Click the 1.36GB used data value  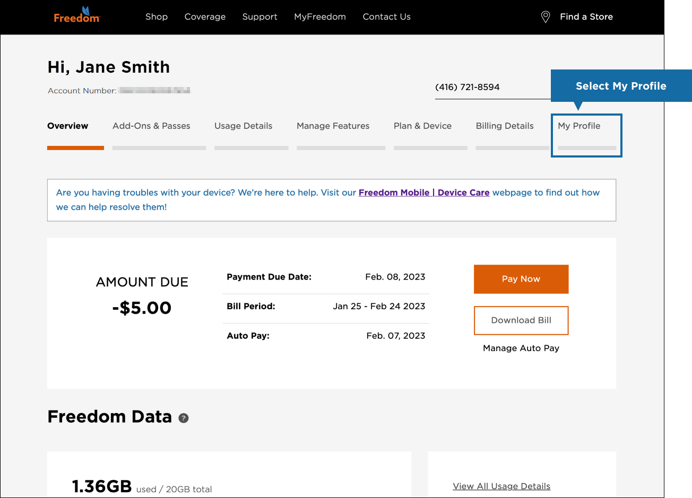tap(102, 486)
